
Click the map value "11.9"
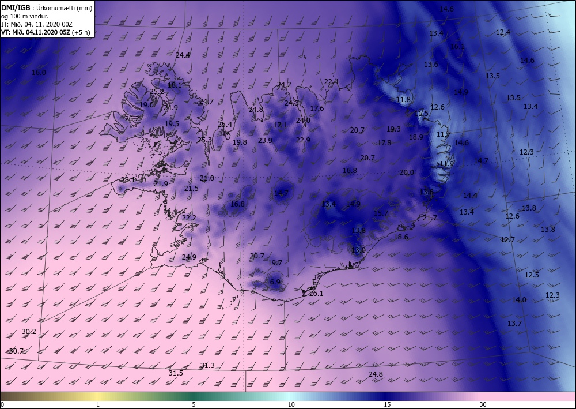(x=447, y=164)
